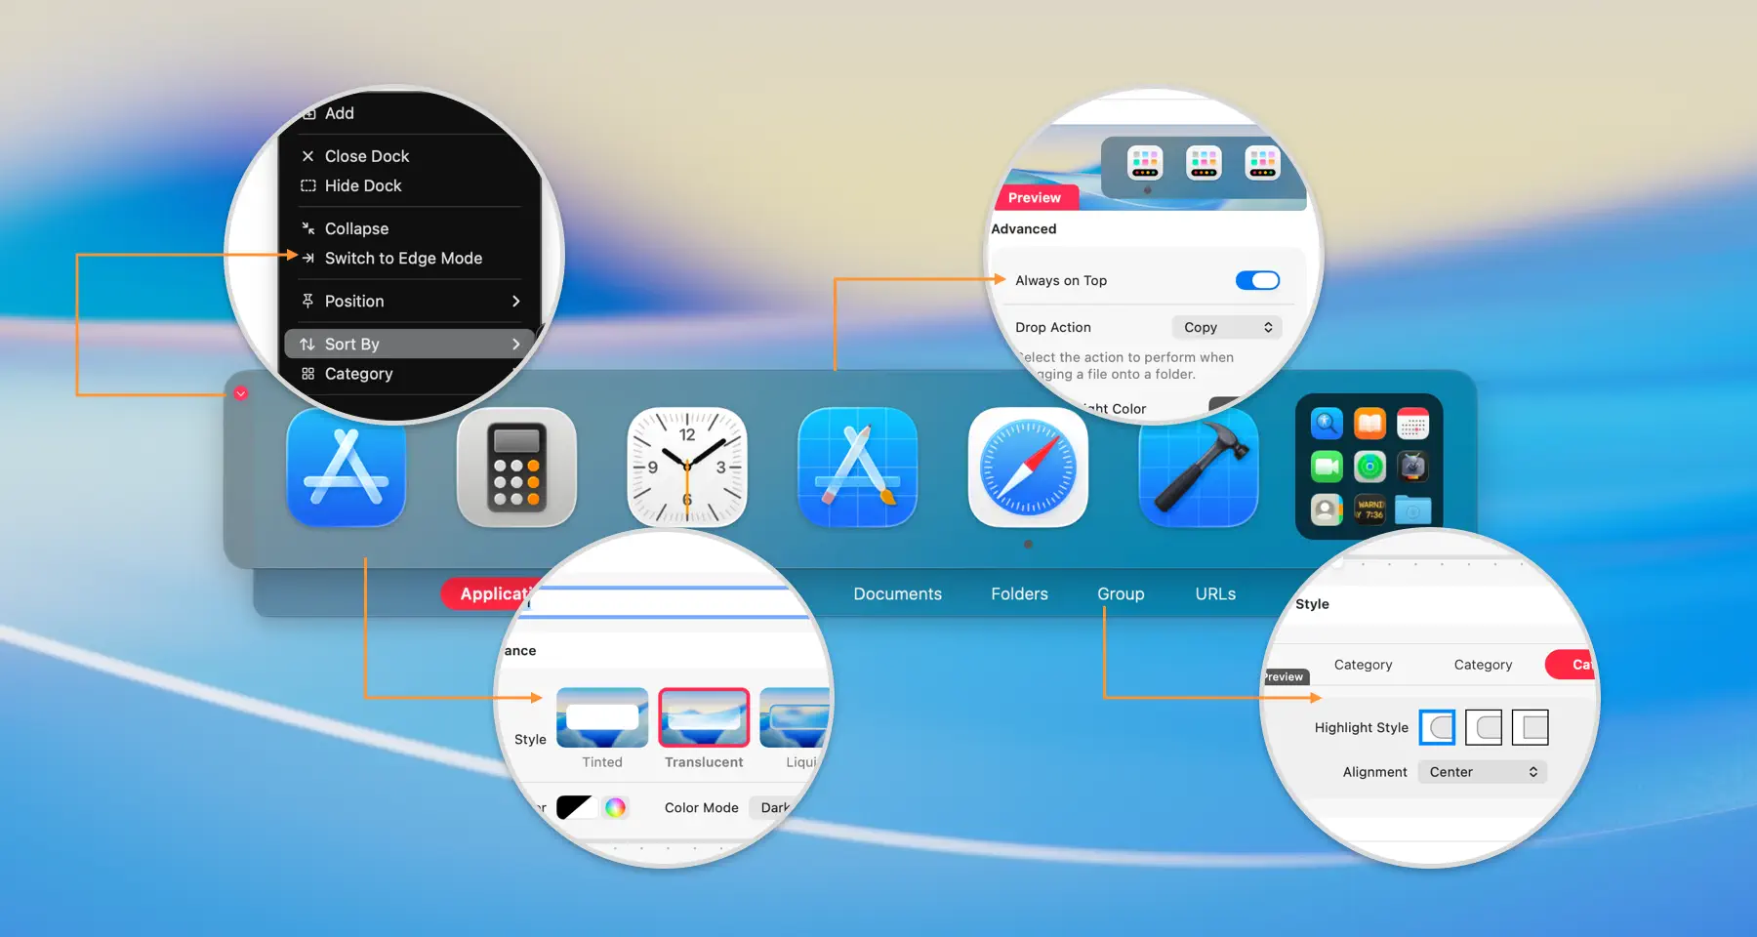Select the Translucent style thumbnail
The width and height of the screenshot is (1757, 937).
[x=704, y=717]
